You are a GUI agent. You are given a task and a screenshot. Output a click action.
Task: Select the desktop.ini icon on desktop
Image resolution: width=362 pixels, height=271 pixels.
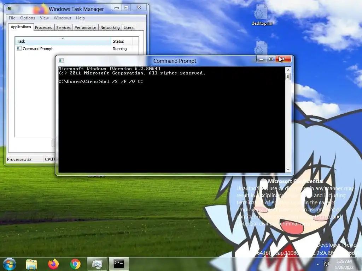(x=262, y=15)
